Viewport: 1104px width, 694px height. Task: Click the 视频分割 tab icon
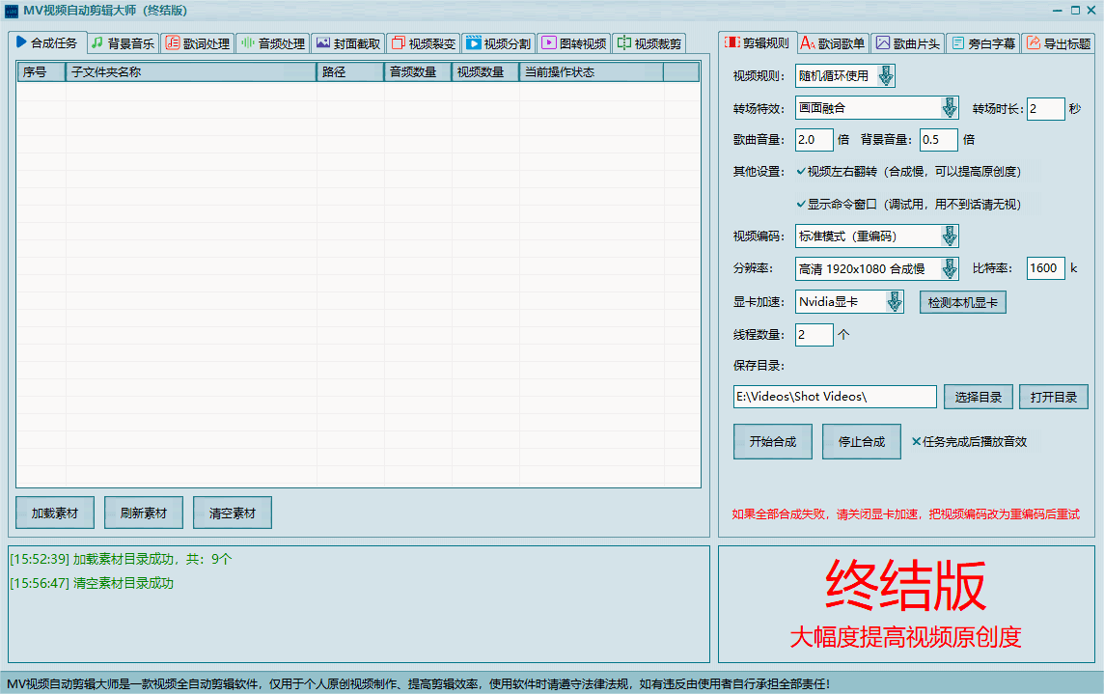pyautogui.click(x=473, y=43)
